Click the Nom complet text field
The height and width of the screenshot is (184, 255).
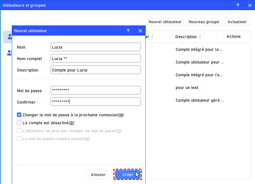tap(96, 58)
